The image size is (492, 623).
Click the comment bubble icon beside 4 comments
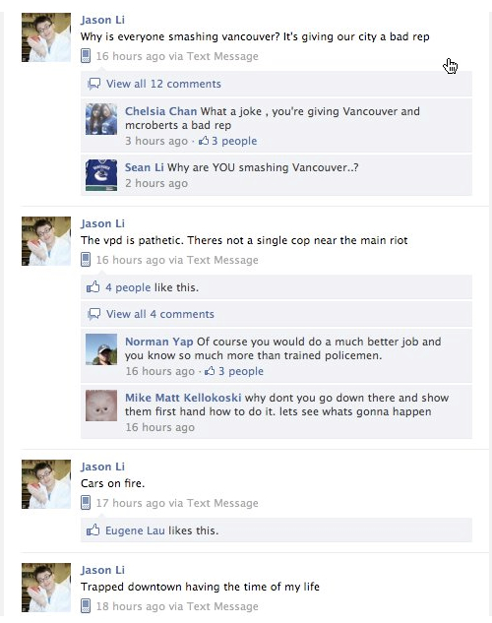93,314
